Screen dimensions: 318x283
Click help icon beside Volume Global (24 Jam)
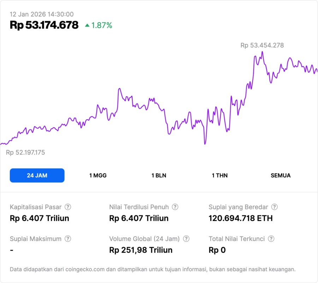[186, 239]
